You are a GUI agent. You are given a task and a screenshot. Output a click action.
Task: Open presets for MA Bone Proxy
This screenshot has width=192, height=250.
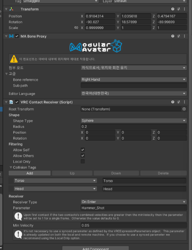[178, 36]
